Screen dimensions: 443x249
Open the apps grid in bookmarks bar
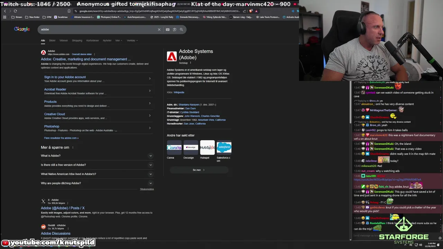click(5, 17)
